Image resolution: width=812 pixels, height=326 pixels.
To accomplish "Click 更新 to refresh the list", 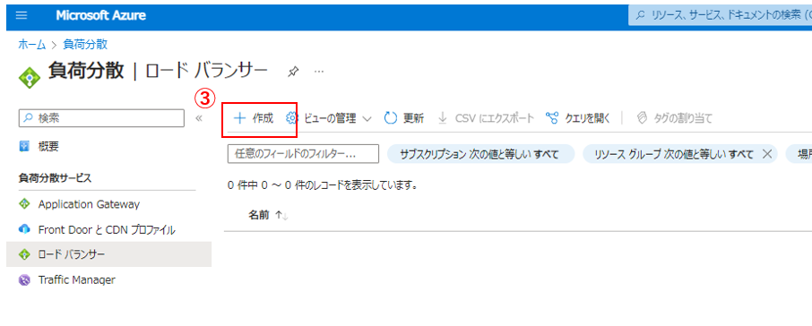I will (404, 118).
